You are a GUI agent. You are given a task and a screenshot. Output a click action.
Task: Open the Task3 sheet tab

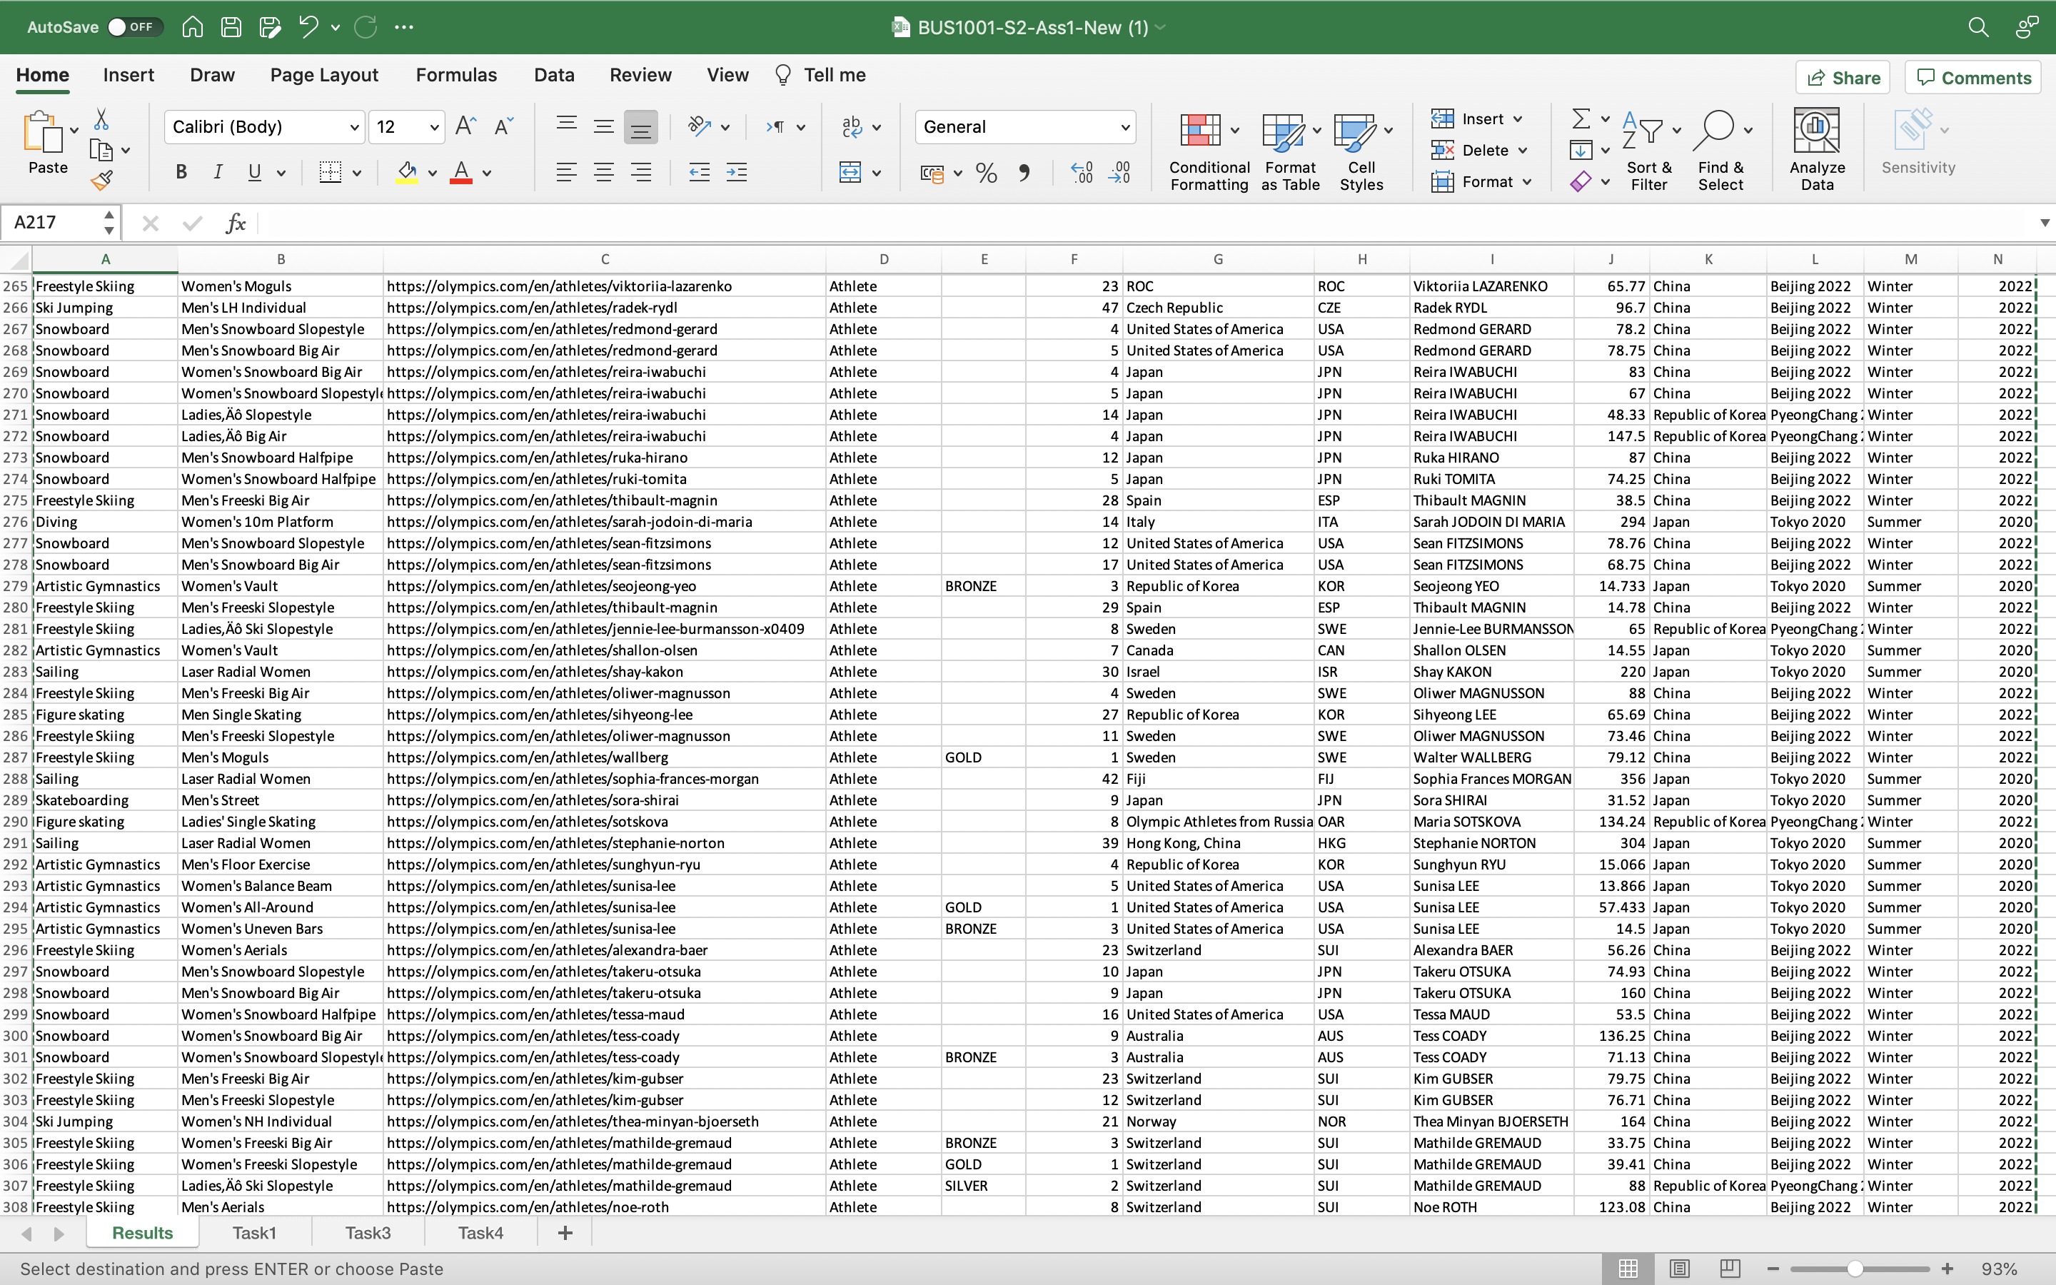click(x=367, y=1232)
